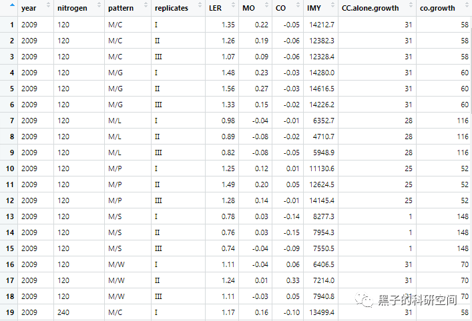Click the nitrogen column header
Image resolution: width=472 pixels, height=321 pixels.
point(79,8)
